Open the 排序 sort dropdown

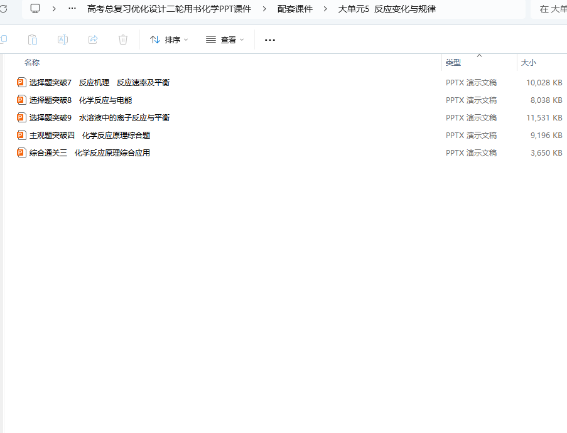(169, 40)
